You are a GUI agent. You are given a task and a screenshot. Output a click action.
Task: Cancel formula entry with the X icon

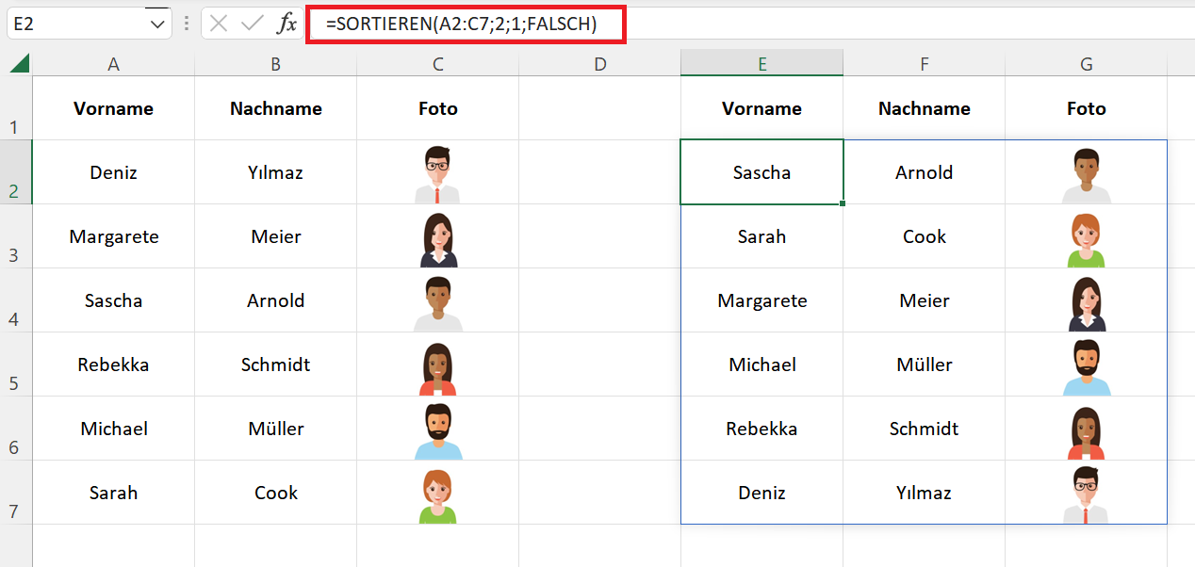tap(219, 24)
